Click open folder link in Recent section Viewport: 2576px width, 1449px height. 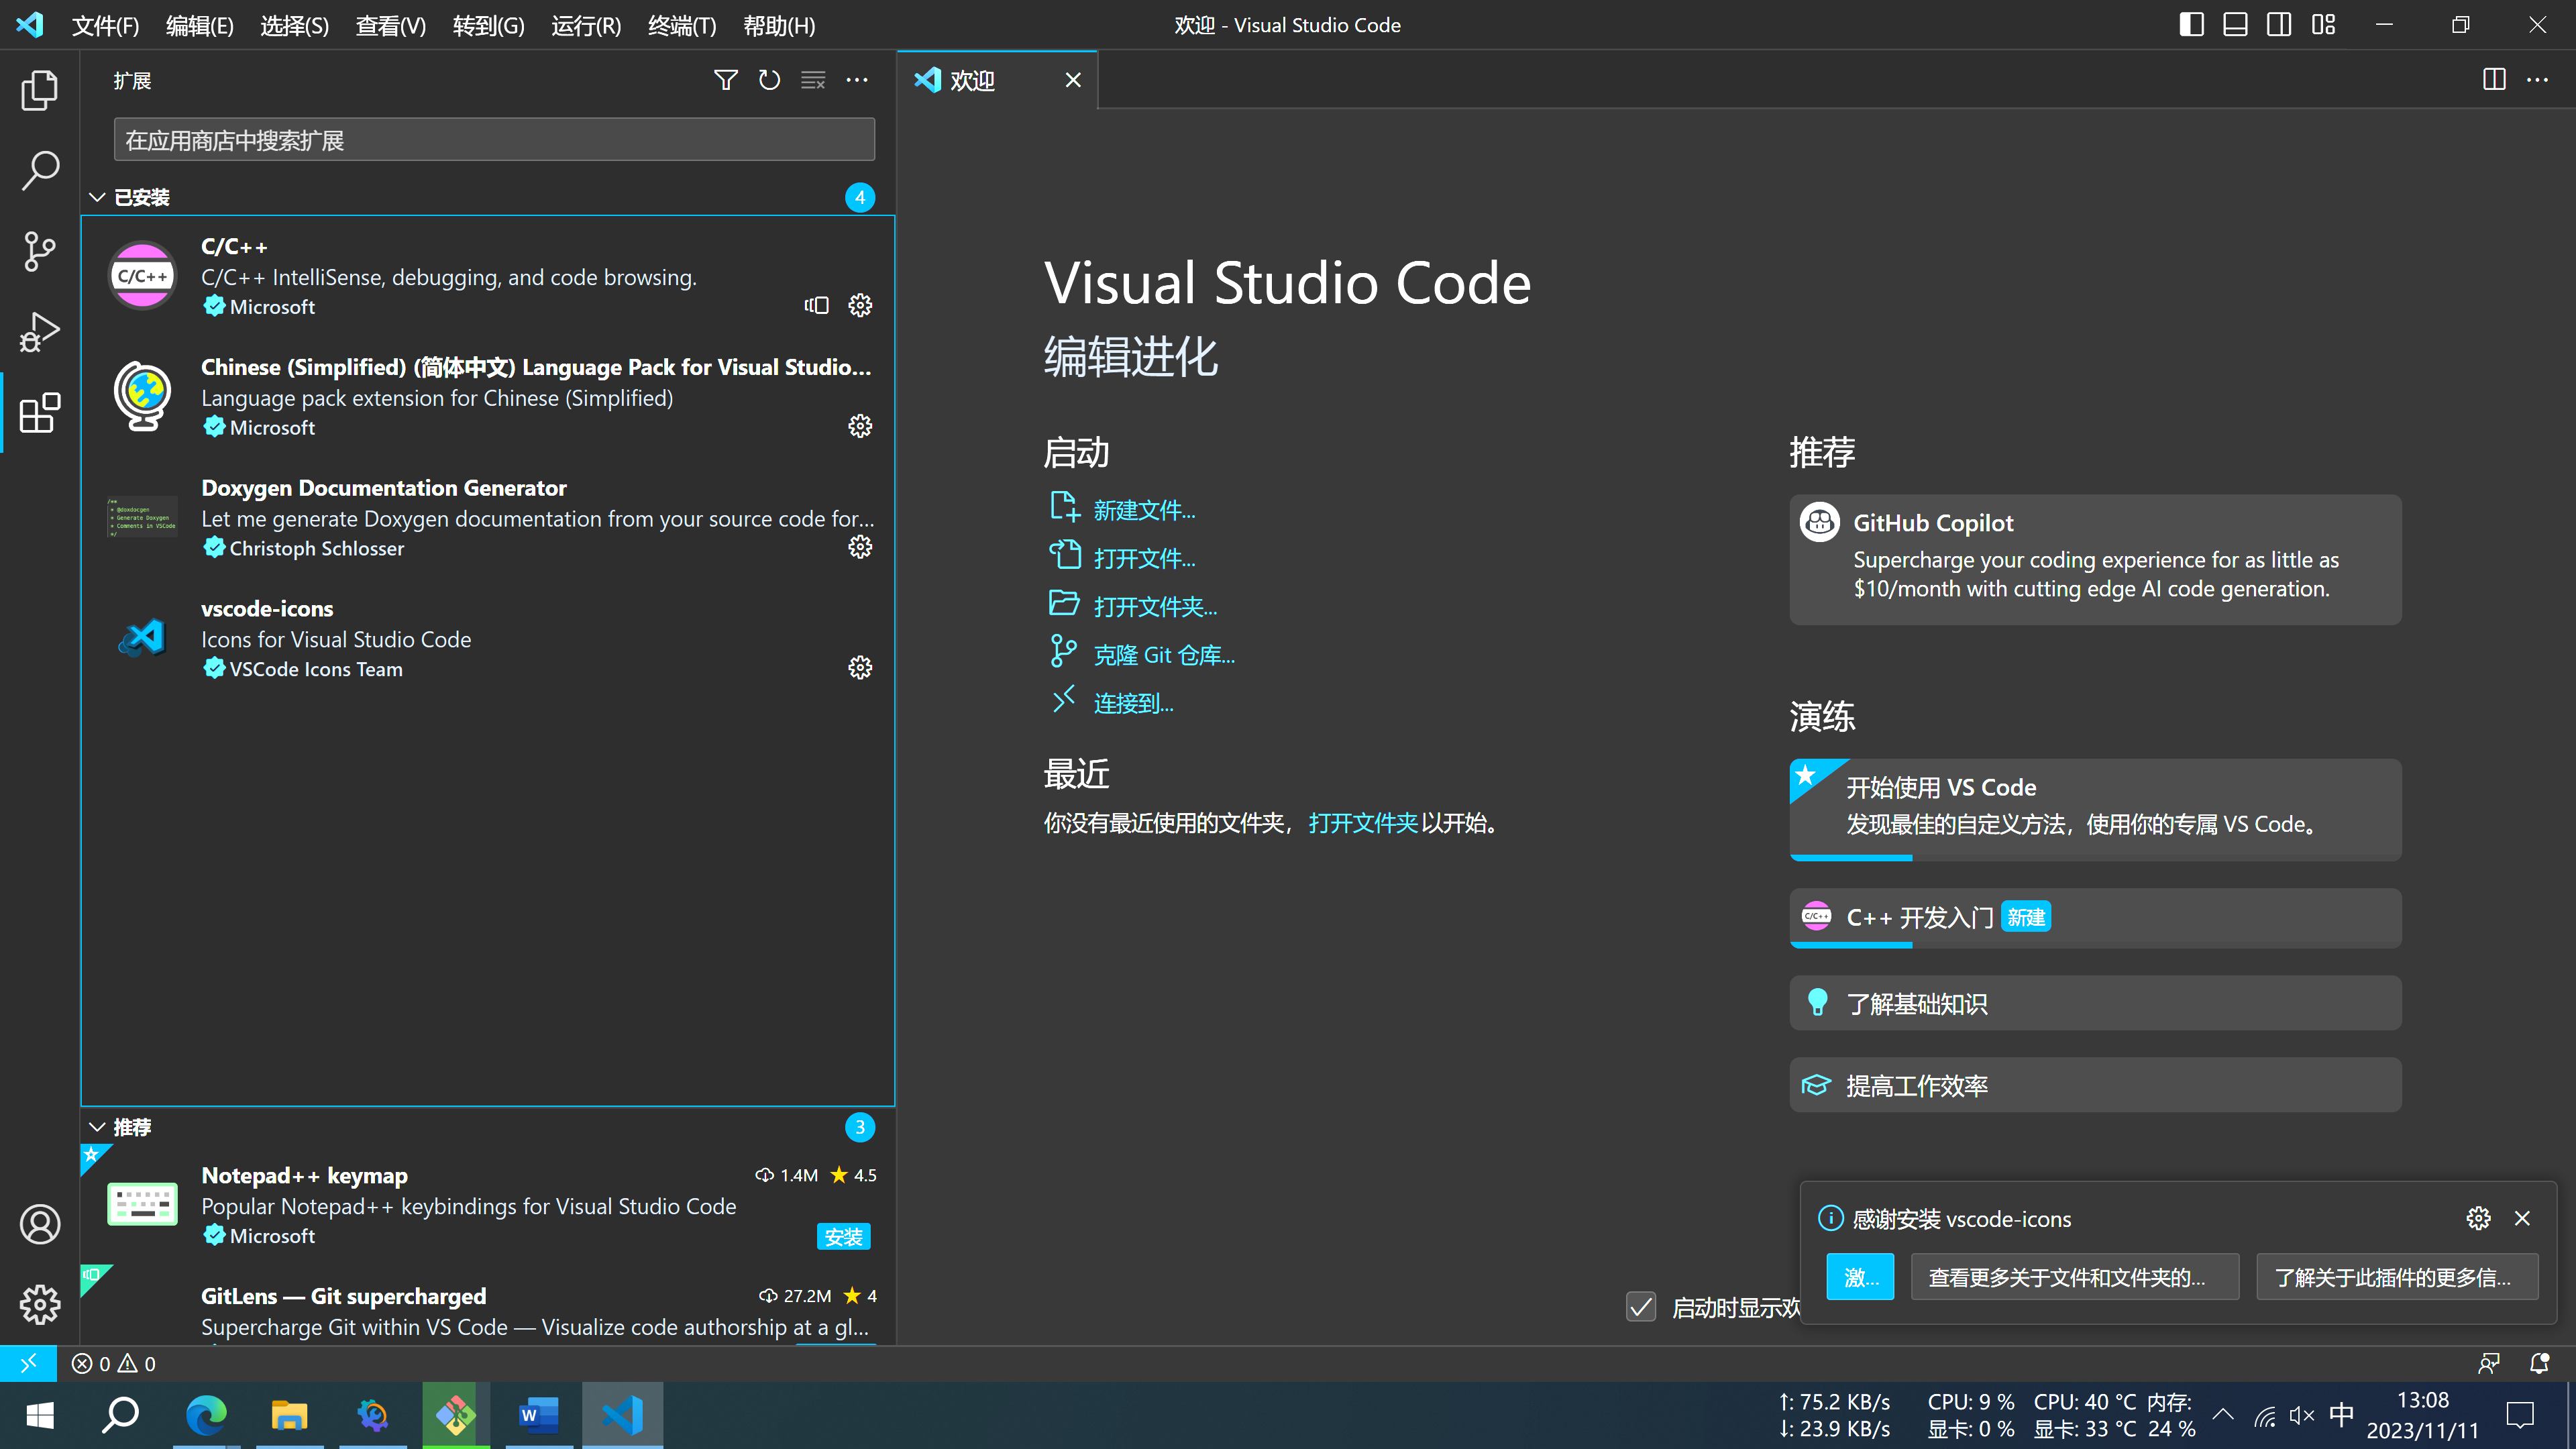click(x=1363, y=823)
